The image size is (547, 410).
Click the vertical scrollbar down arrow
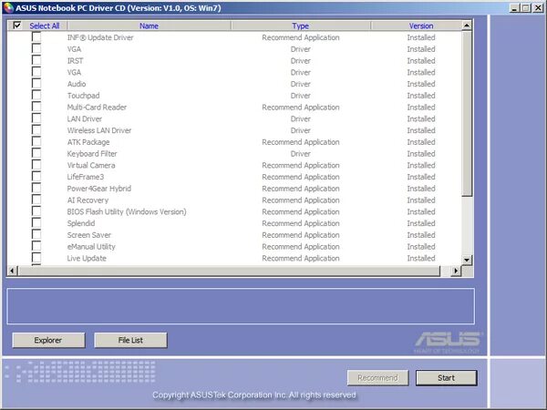point(467,260)
